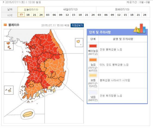
Task: Select today 18:00 time slot
Action: [x=28, y=15]
